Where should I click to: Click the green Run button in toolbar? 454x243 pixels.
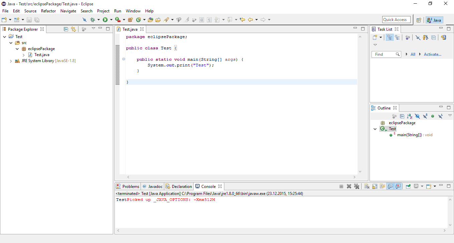(105, 20)
